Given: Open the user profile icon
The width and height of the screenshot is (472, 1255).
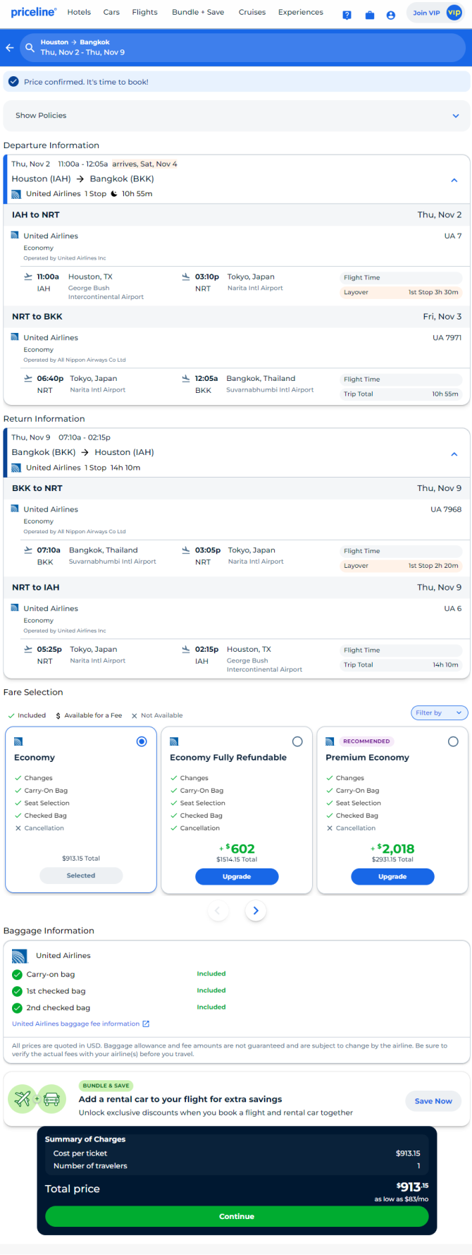Looking at the screenshot, I should (391, 15).
